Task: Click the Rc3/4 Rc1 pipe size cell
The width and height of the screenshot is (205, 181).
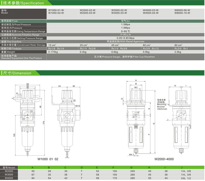Action: [181, 48]
